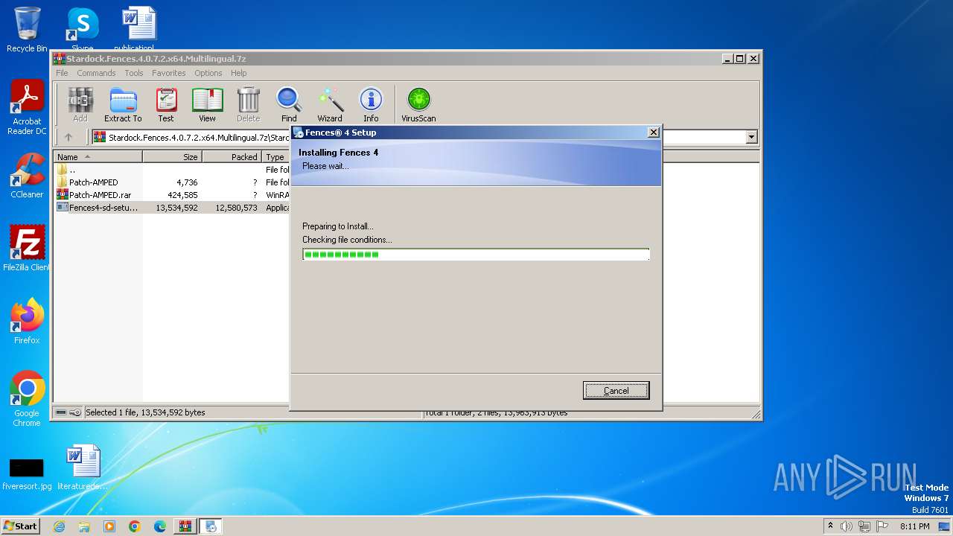Expand the archive path dropdown
953x536 pixels.
751,137
